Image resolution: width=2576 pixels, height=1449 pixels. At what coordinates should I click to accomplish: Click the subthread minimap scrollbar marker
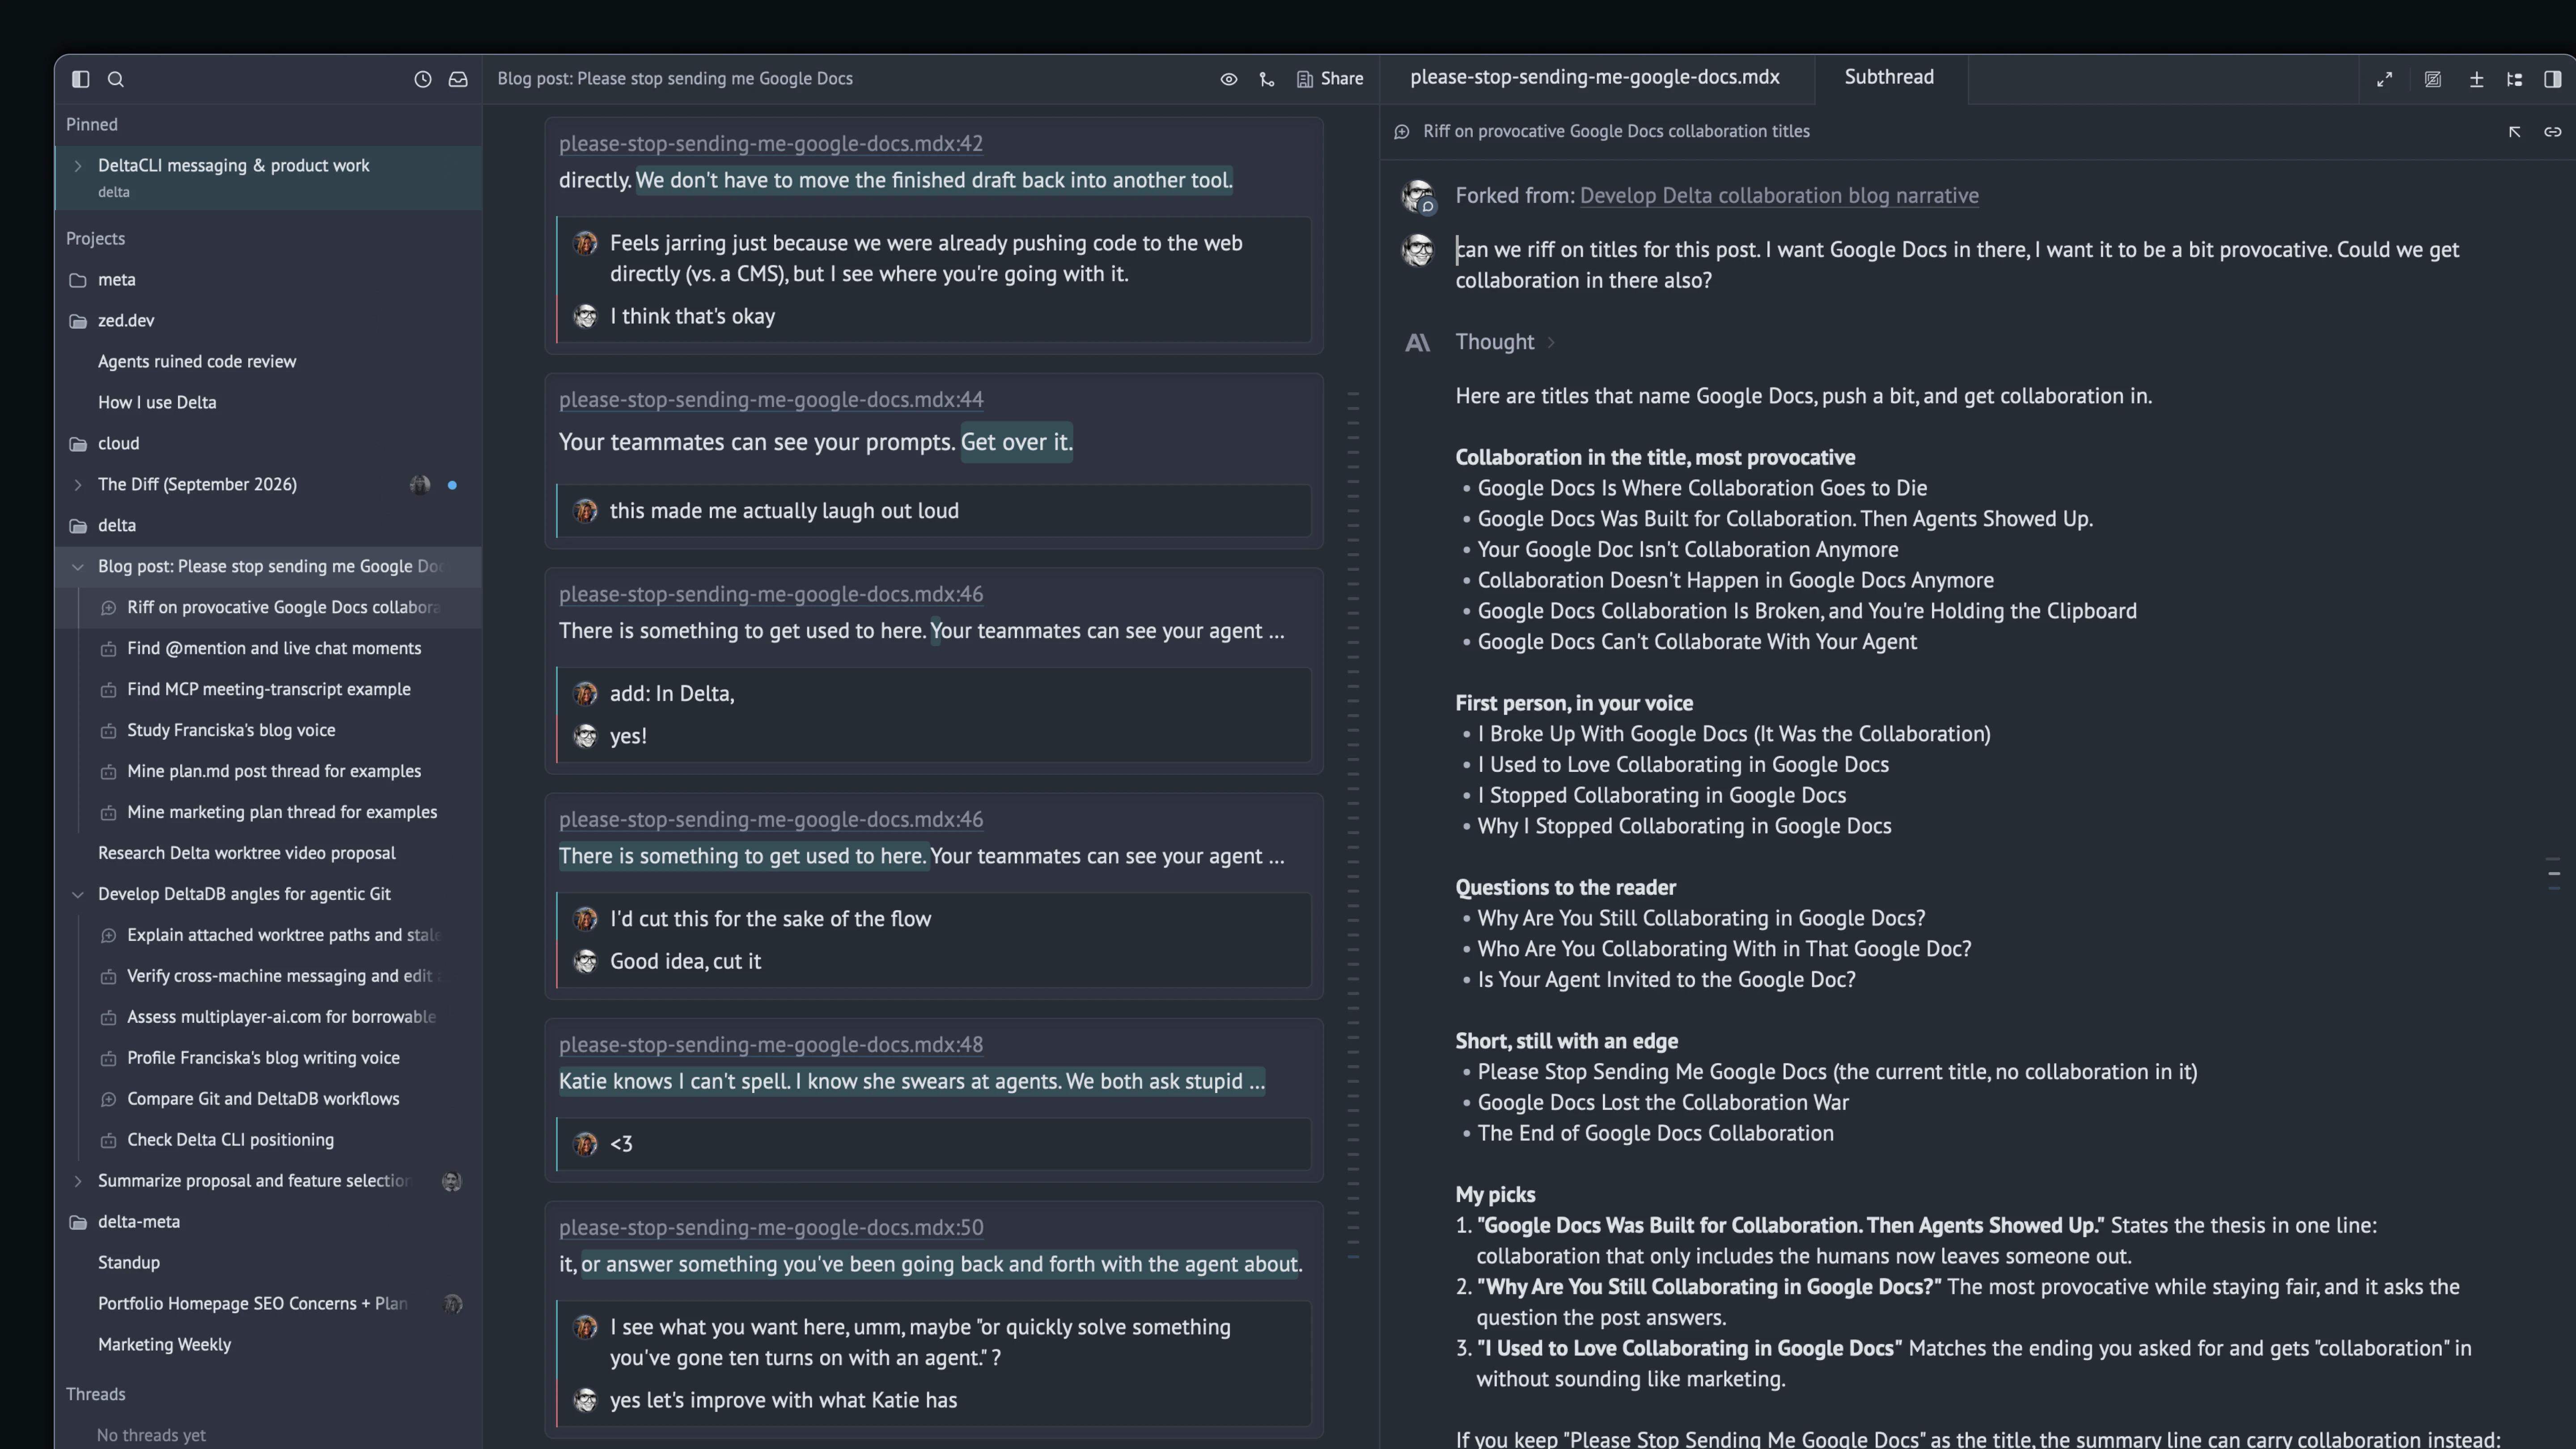point(2553,873)
